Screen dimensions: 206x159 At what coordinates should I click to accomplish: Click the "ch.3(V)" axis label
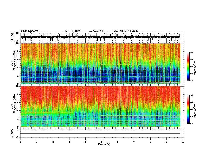pyautogui.click(x=12, y=133)
